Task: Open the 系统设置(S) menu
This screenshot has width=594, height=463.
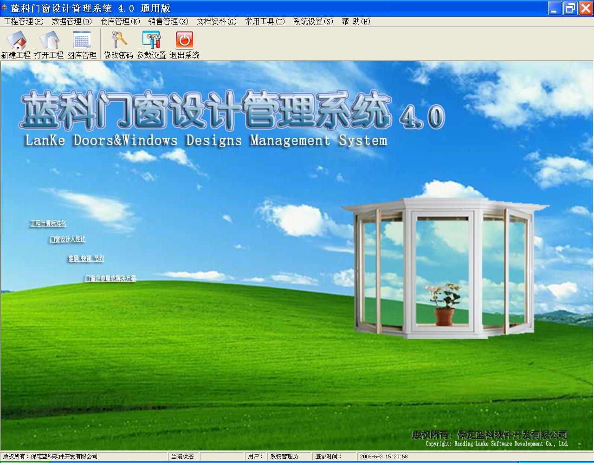Action: (313, 21)
